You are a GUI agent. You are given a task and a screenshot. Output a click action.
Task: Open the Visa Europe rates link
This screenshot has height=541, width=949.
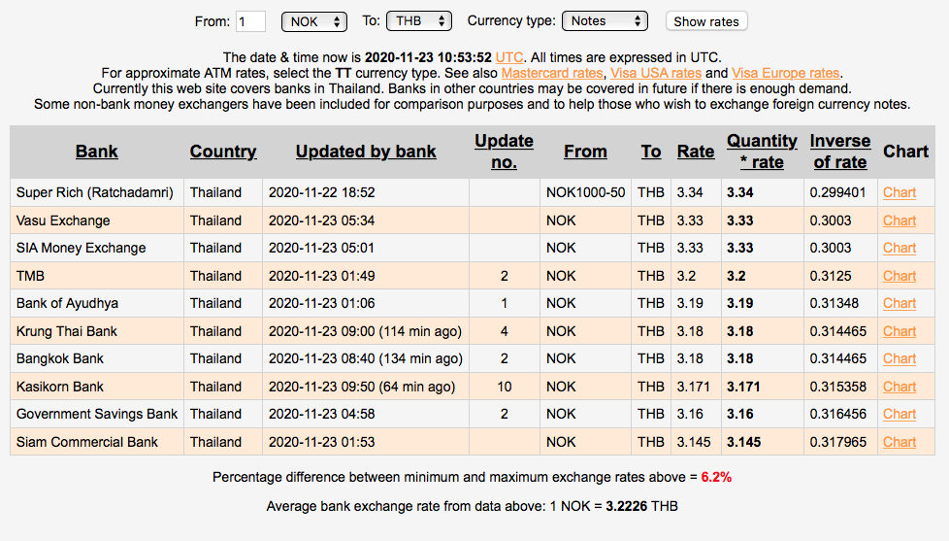point(786,73)
